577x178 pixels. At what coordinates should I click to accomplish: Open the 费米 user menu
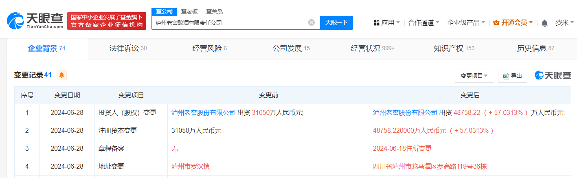[x=564, y=23]
